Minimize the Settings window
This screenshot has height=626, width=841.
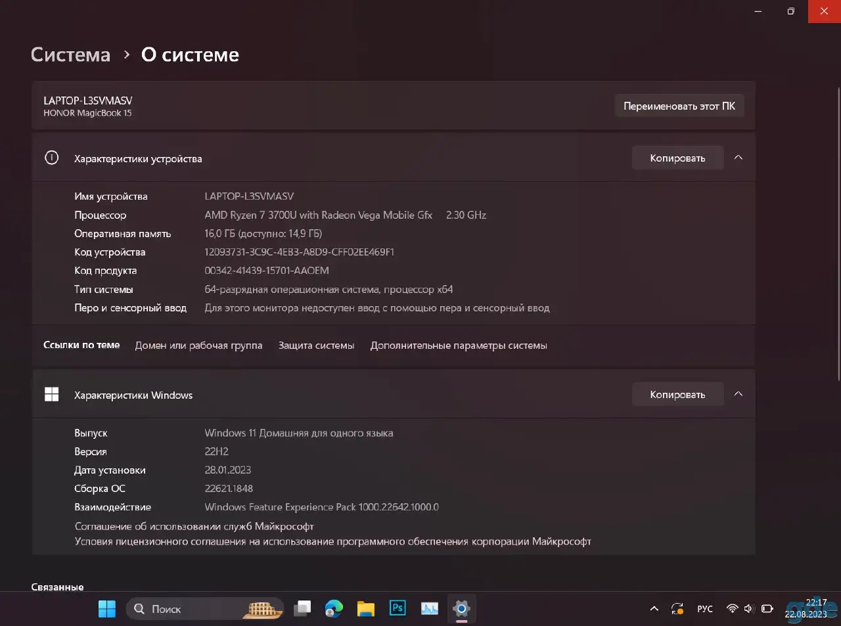click(x=758, y=11)
